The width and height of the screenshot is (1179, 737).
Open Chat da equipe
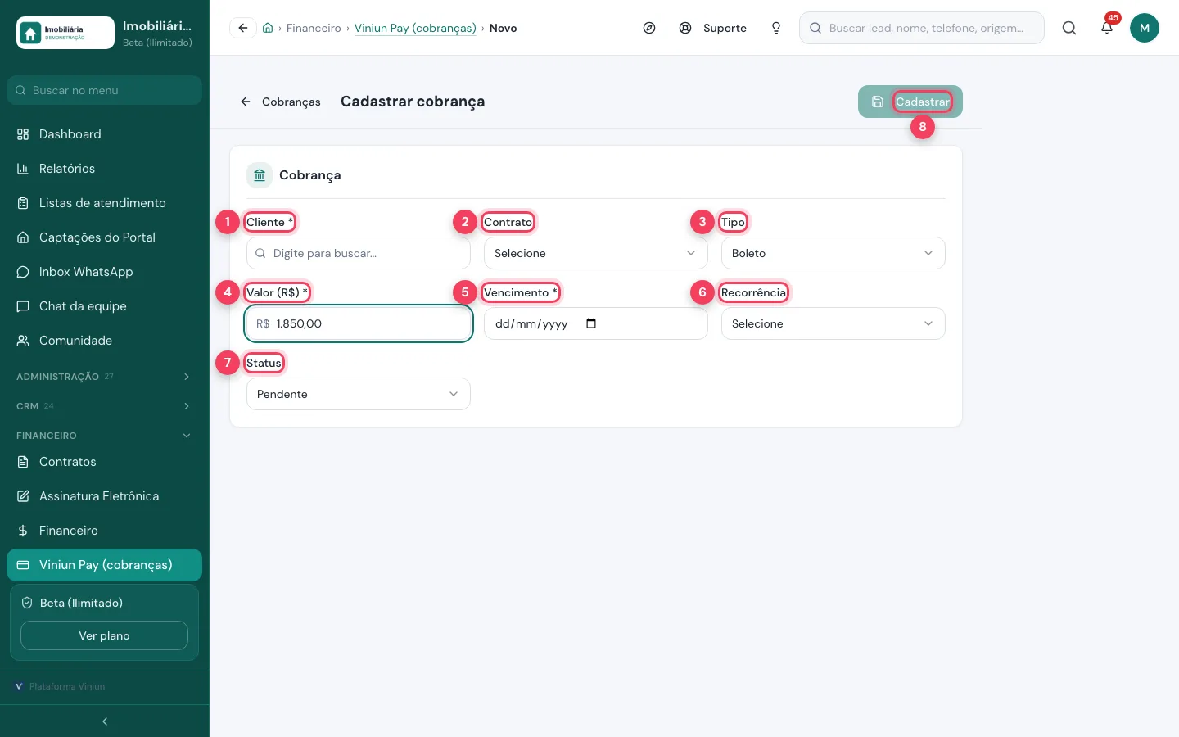click(x=104, y=306)
